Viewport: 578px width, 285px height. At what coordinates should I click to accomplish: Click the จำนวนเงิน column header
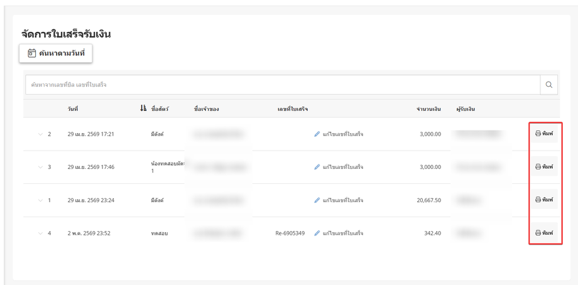click(428, 109)
